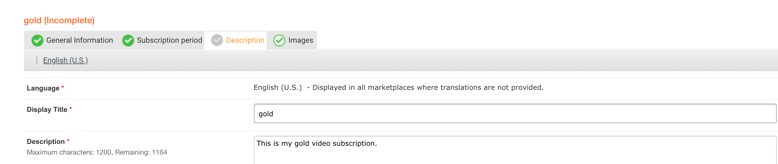Click the gray incomplete checkmark beside Description
The image size is (778, 164).
[217, 40]
